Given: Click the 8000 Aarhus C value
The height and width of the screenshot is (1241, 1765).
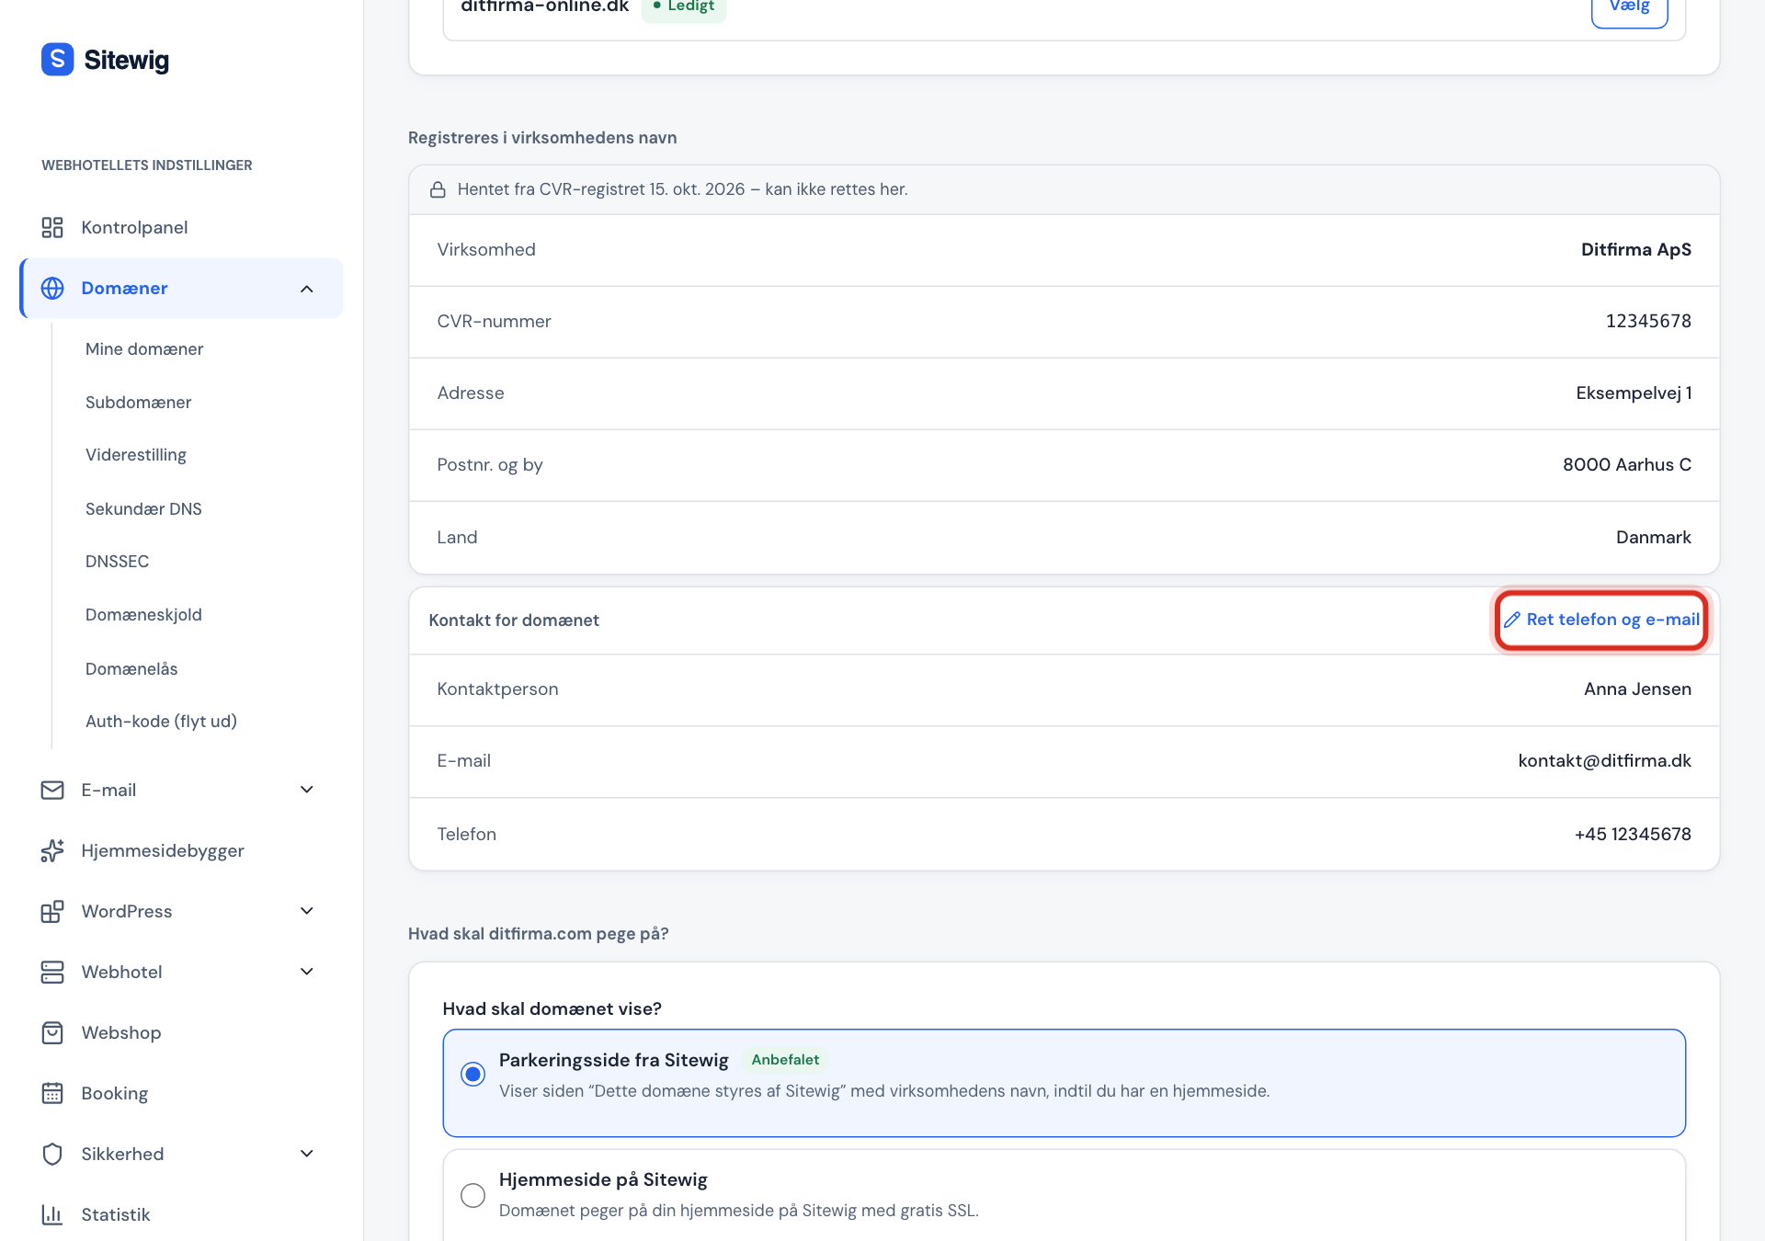Looking at the screenshot, I should point(1626,465).
